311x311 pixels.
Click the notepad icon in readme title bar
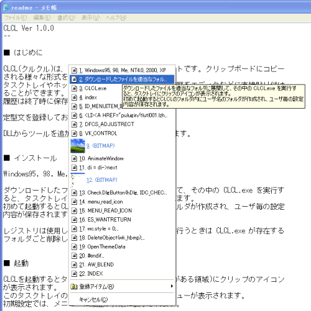click(x=6, y=7)
